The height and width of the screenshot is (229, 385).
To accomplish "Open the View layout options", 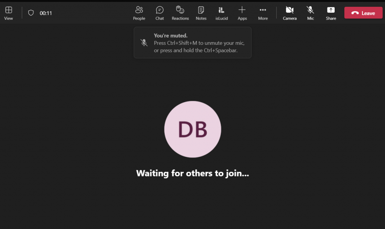I will [9, 13].
